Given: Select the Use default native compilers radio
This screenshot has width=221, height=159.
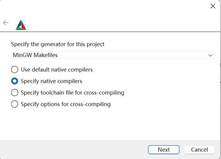Looking at the screenshot, I should click(15, 69).
